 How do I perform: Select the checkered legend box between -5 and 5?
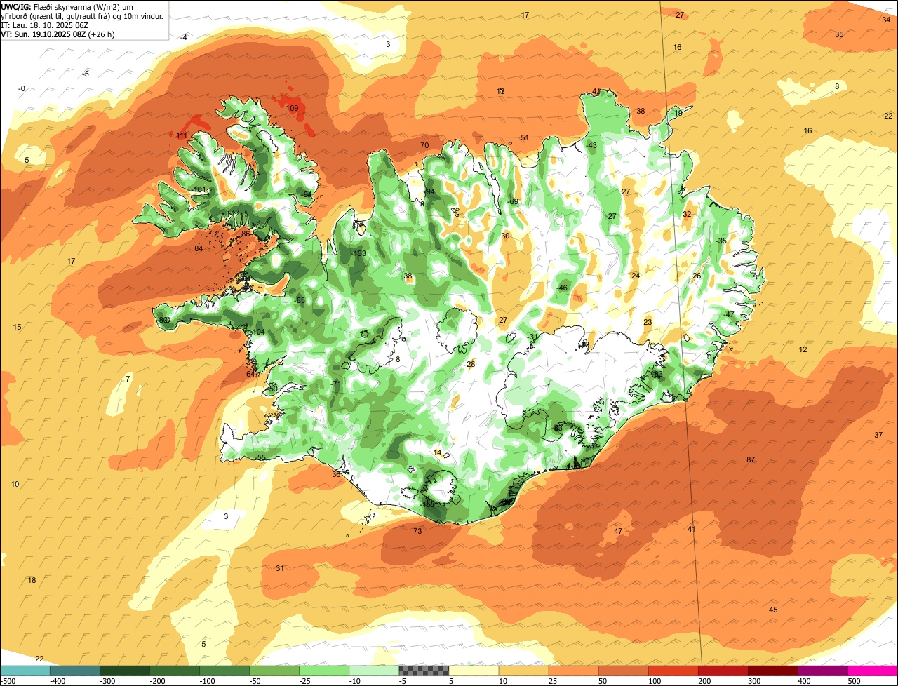pyautogui.click(x=424, y=671)
